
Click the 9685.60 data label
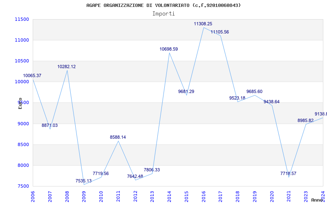(254, 91)
